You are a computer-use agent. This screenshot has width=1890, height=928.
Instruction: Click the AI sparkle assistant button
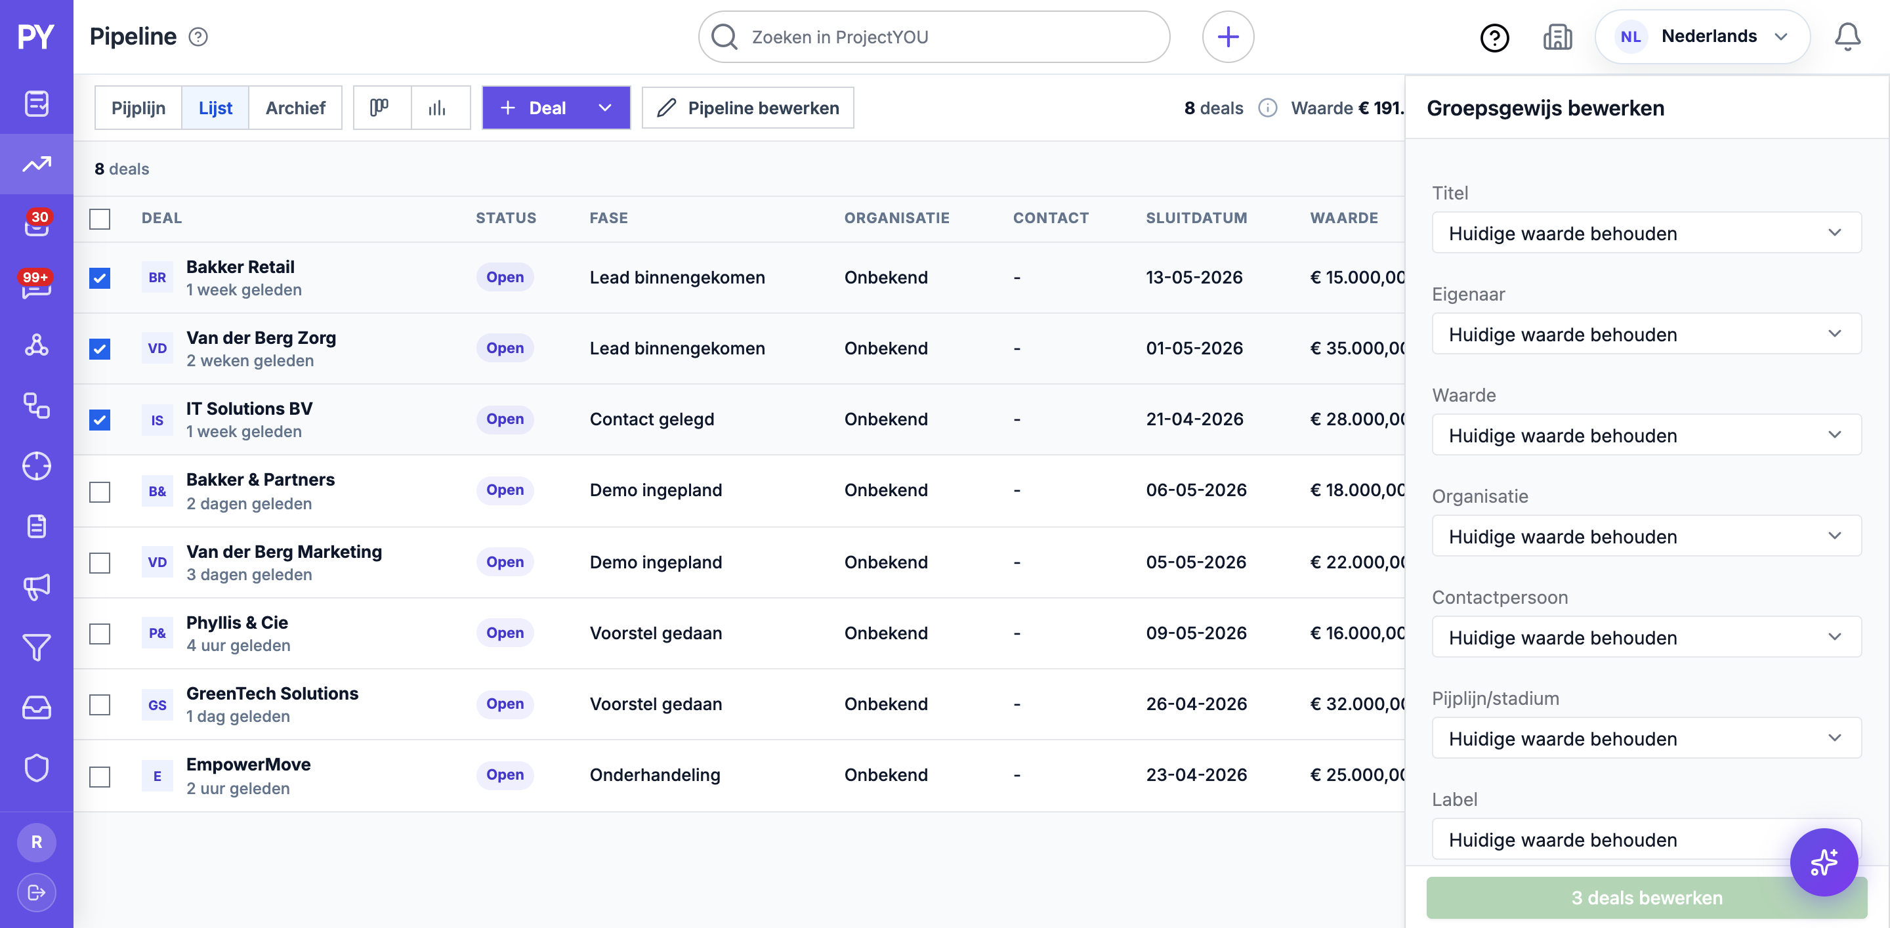pyautogui.click(x=1823, y=862)
